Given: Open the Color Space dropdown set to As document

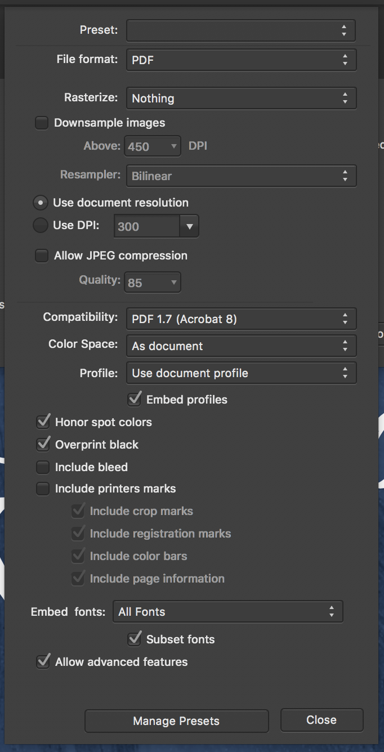Looking at the screenshot, I should tap(240, 346).
